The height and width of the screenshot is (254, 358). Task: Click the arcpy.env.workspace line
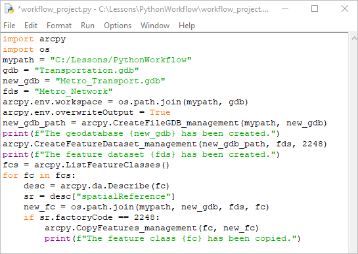tap(125, 102)
